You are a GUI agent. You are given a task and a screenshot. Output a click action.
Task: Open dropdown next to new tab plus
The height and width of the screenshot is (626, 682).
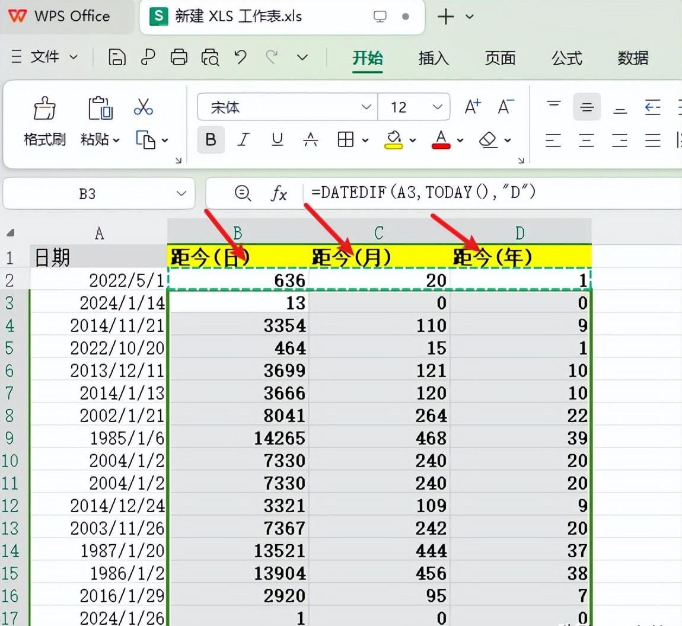tap(469, 17)
